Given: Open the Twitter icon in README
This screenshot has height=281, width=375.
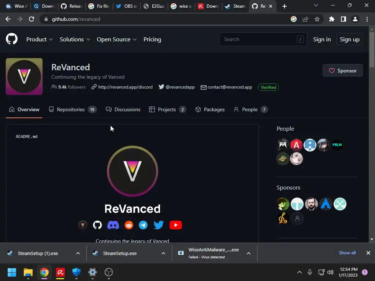Looking at the screenshot, I should point(159,225).
